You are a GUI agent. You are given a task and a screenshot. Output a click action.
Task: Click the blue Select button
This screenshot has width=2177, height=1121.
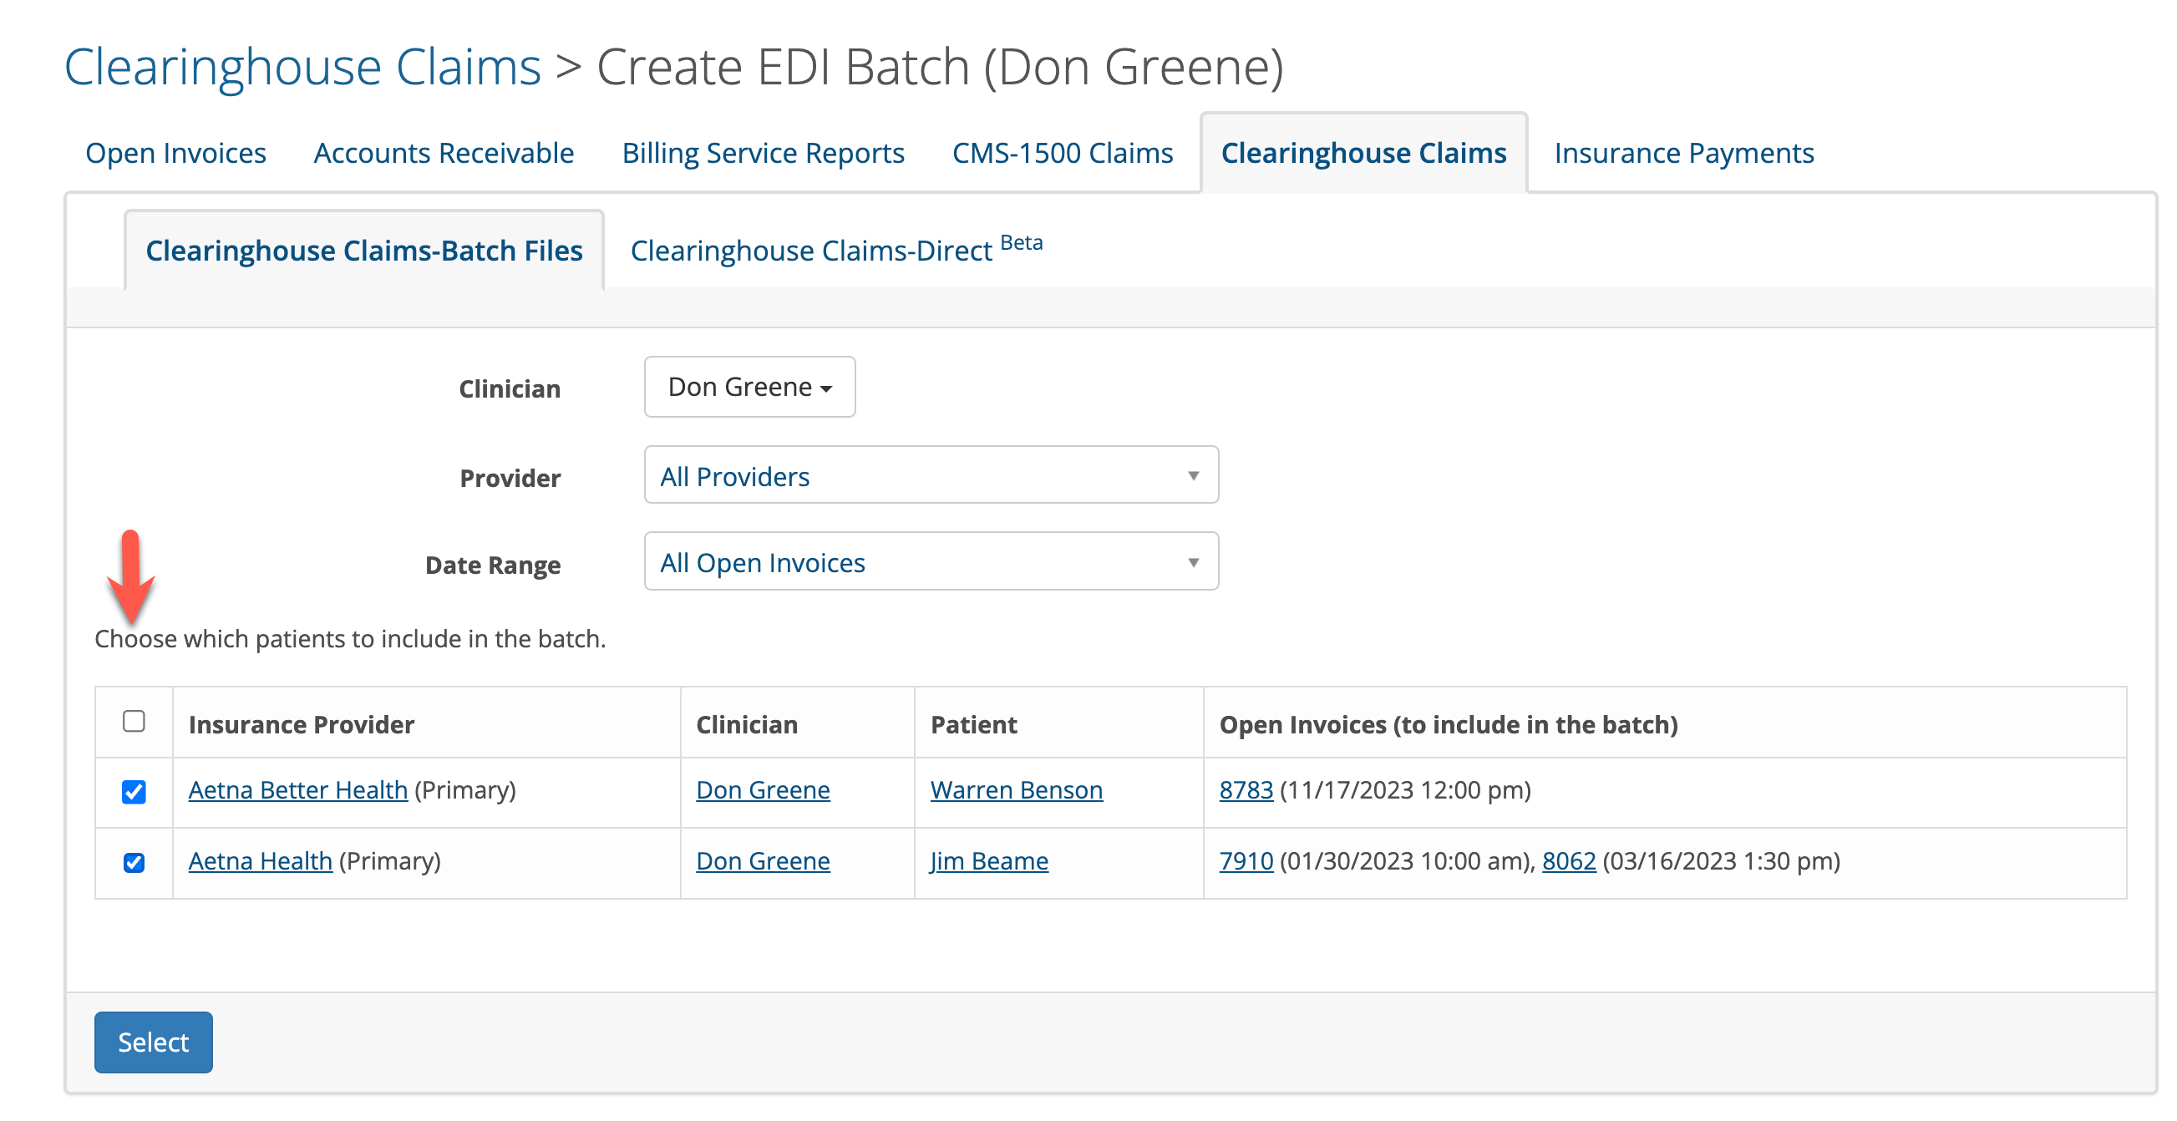pos(153,1042)
